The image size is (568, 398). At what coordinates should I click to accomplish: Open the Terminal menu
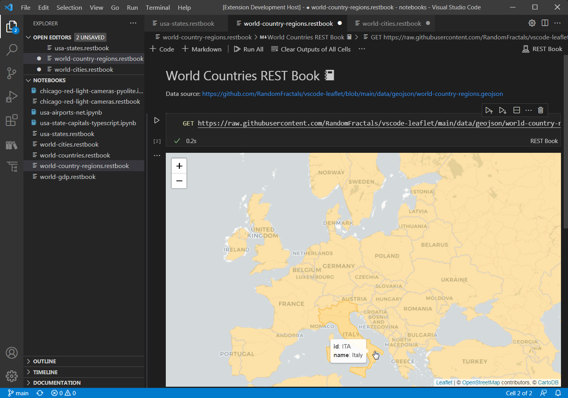(x=158, y=7)
